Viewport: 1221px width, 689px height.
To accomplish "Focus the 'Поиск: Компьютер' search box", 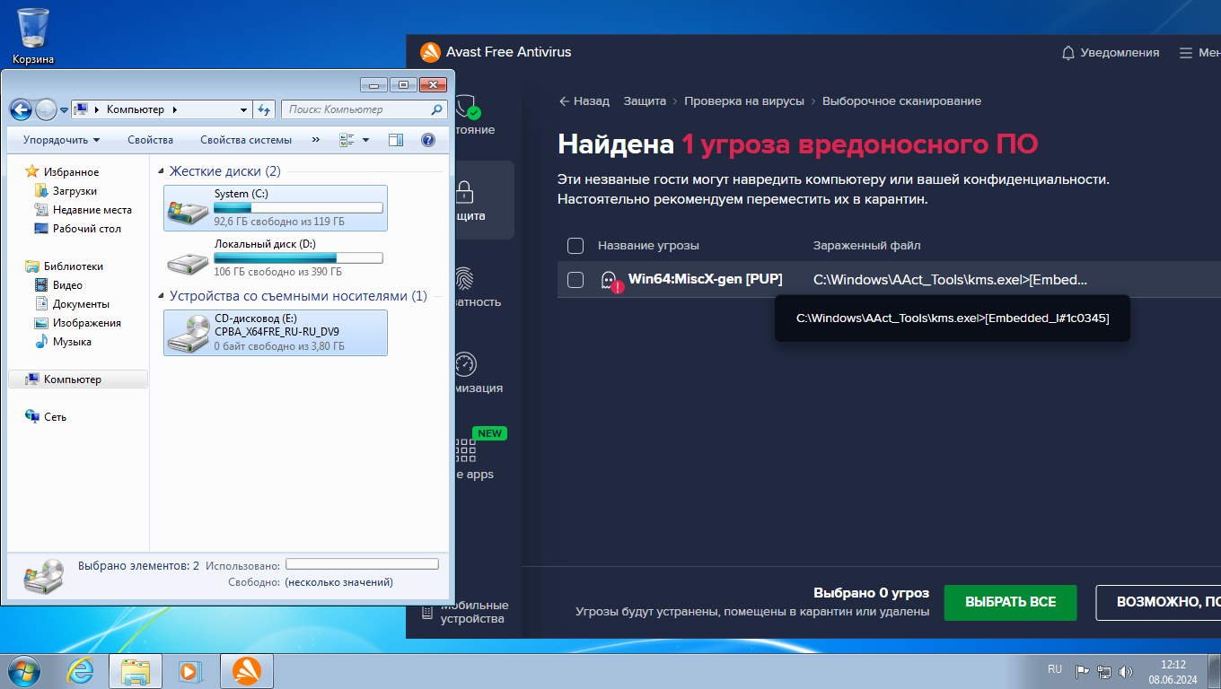I will click(364, 109).
